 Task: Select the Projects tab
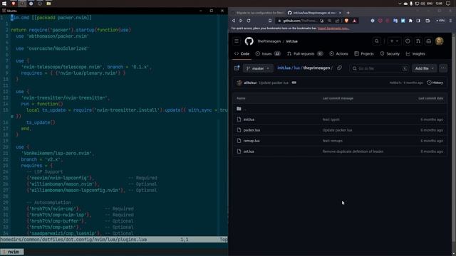[x=364, y=54]
